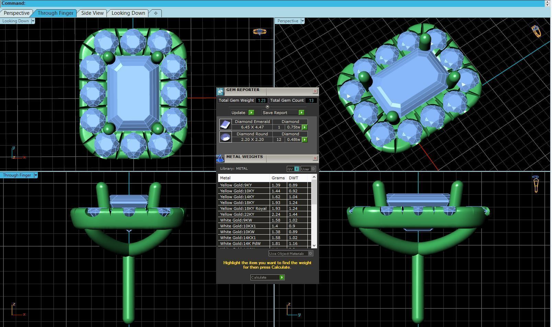Click the 0.48tw weight cell
The width and height of the screenshot is (552, 327).
[x=293, y=140]
